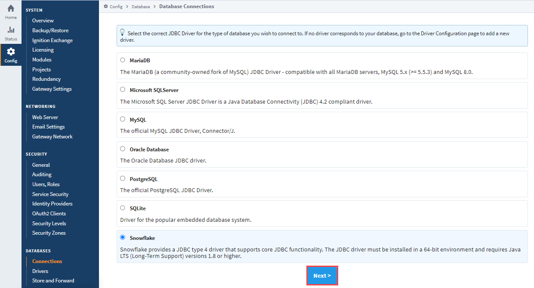Image resolution: width=534 pixels, height=288 pixels.
Task: Open Ignition Exchange page
Action: 52,40
